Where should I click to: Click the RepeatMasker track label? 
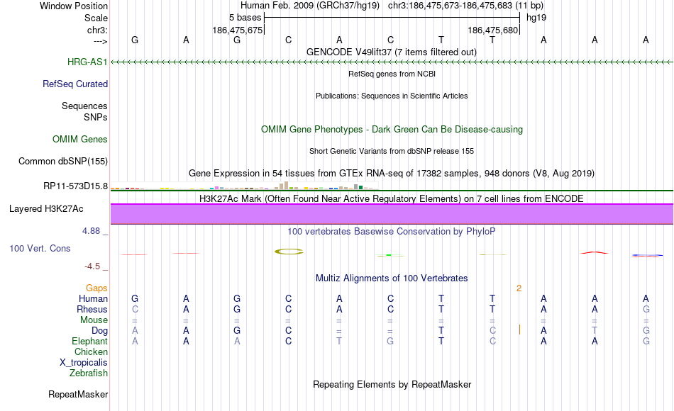click(x=78, y=394)
